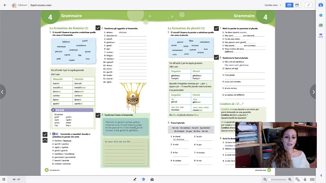Screen dimensions: 326x183
Task: Click the heading La formation du pluriel (2)
Action: coord(186,28)
